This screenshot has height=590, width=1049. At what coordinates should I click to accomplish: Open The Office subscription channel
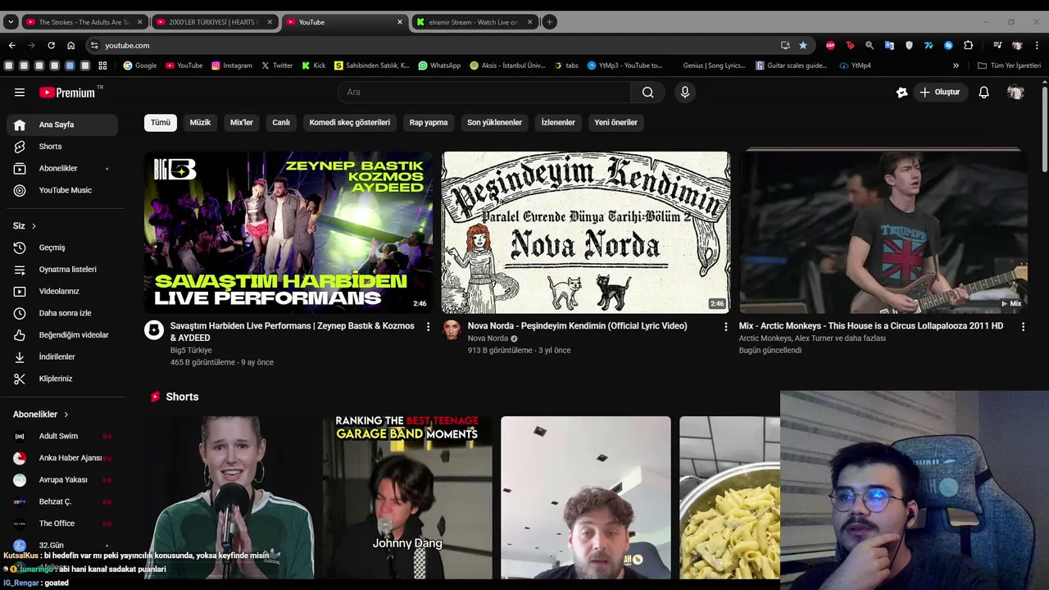point(62,524)
